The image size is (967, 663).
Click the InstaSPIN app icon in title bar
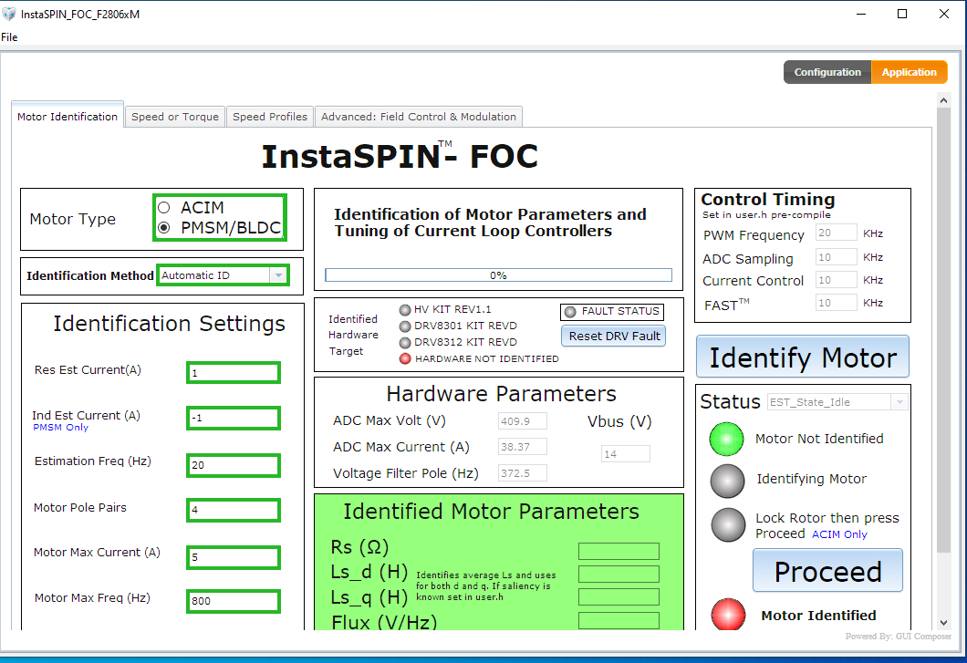click(x=9, y=14)
